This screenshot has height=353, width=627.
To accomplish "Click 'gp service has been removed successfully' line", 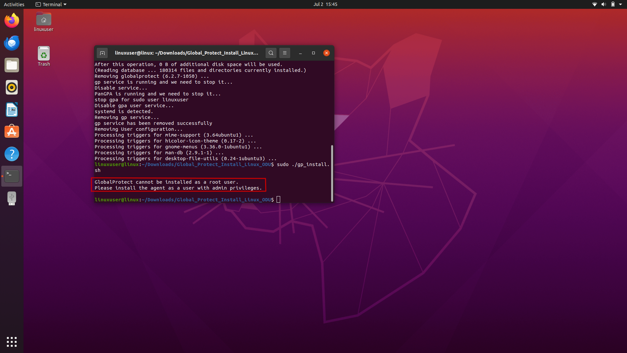I will (x=153, y=123).
